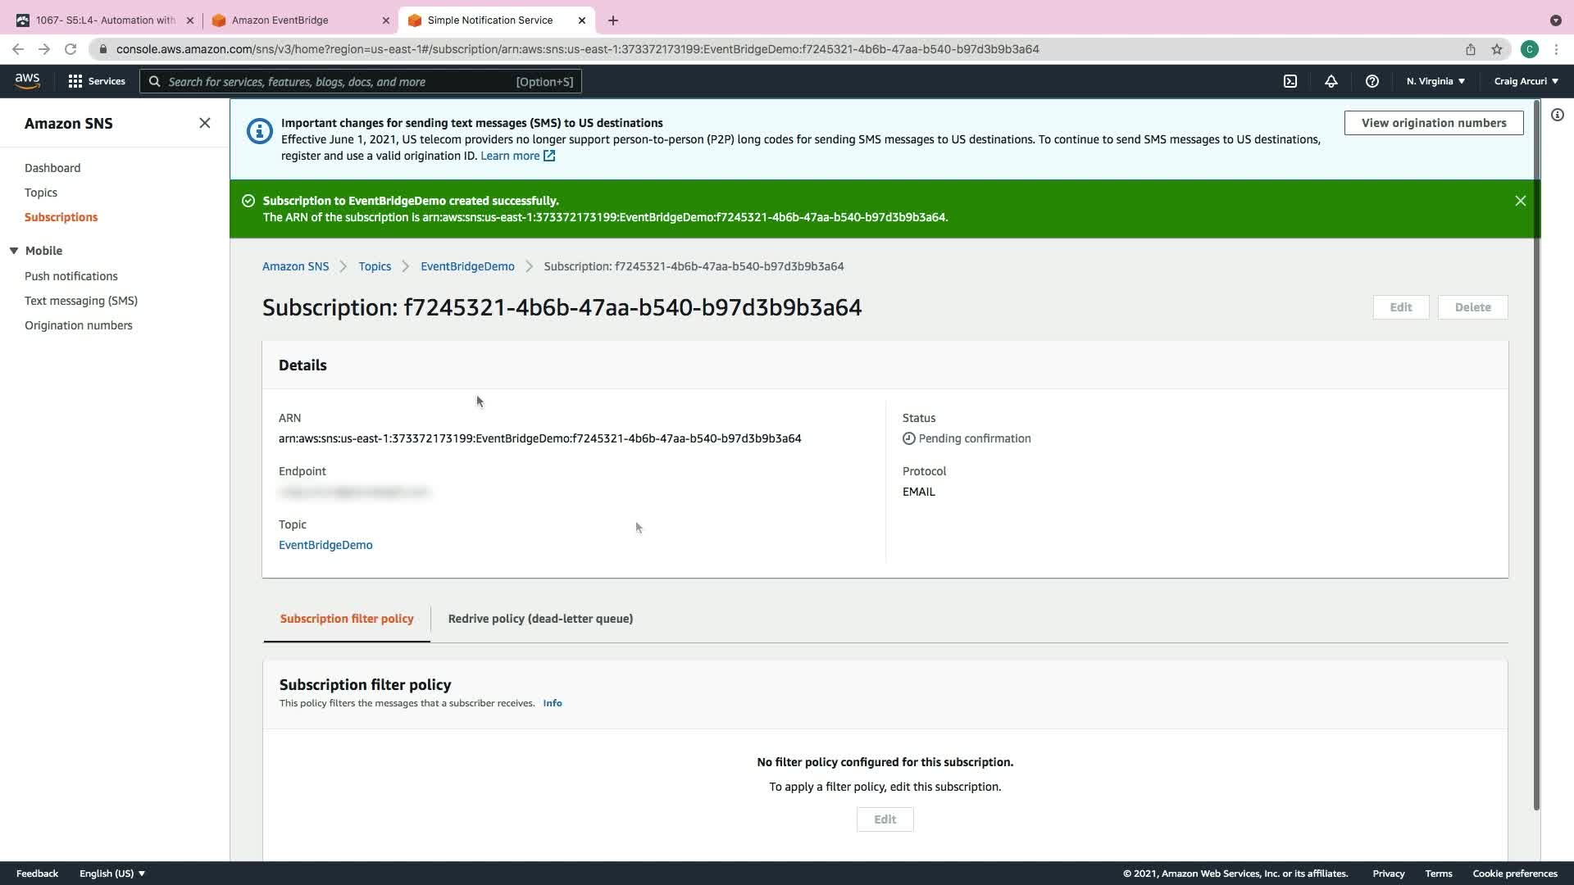
Task: Open the help question mark icon
Action: tap(1372, 81)
